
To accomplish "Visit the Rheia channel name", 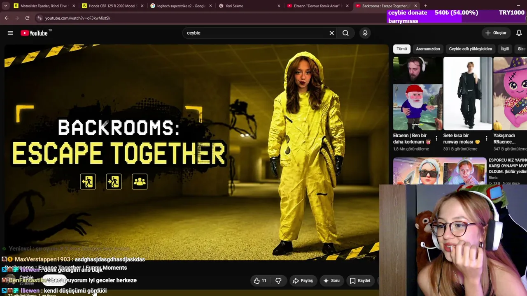I will pyautogui.click(x=493, y=178).
